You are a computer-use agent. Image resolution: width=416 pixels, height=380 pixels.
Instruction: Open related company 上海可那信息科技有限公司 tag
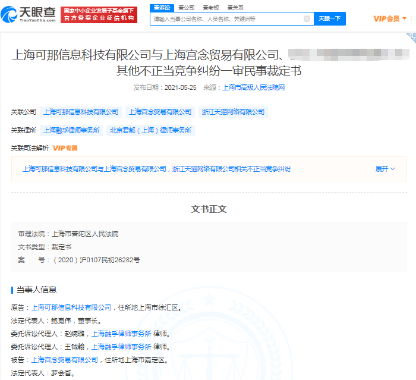(81, 112)
